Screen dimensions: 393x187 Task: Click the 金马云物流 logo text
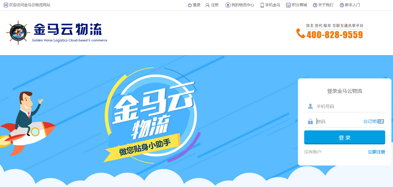click(68, 30)
